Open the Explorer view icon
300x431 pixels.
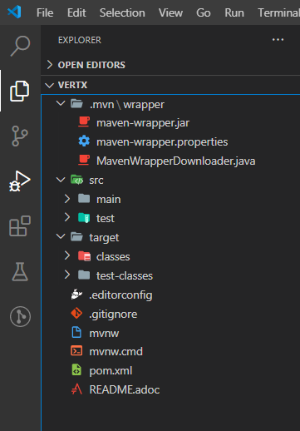pos(20,91)
